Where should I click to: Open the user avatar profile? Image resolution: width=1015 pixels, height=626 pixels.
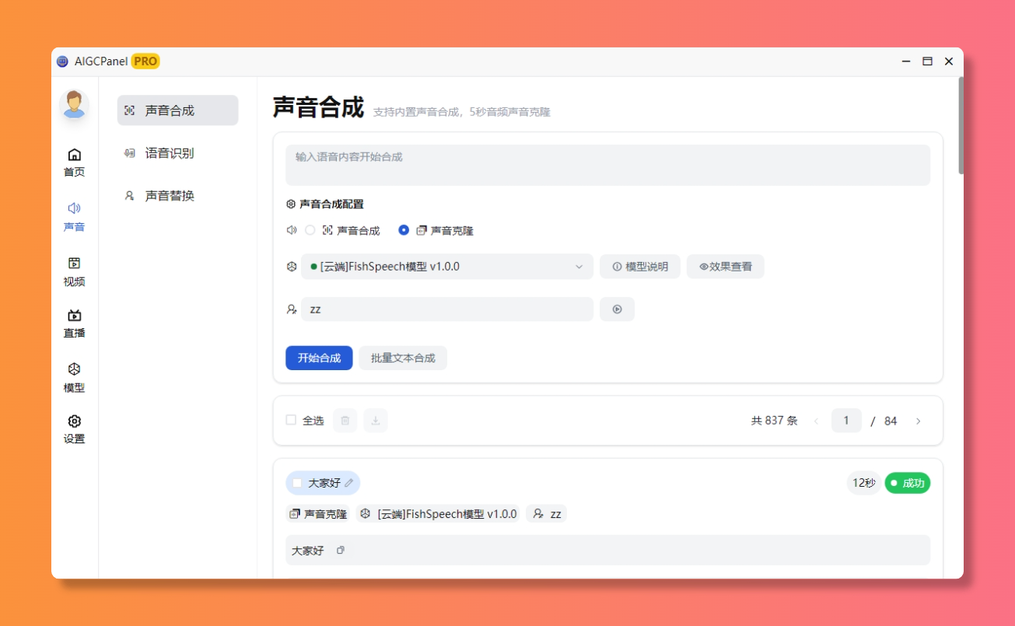point(74,104)
